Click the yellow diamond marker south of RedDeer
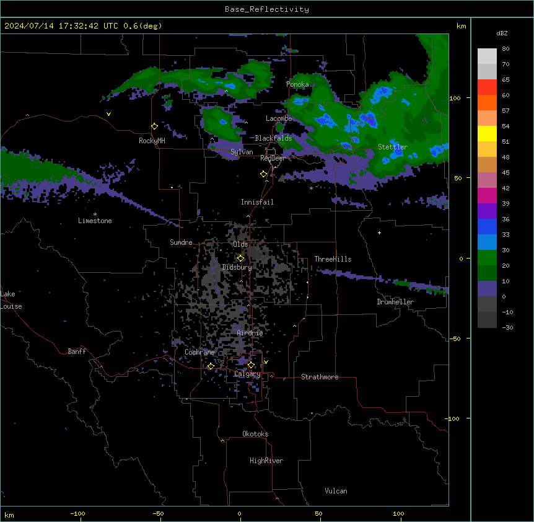This screenshot has width=534, height=522. pos(264,174)
